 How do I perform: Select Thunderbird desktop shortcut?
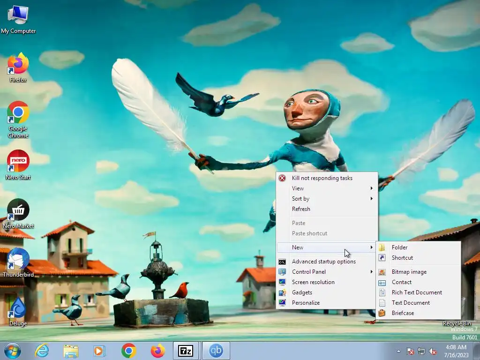point(18,262)
